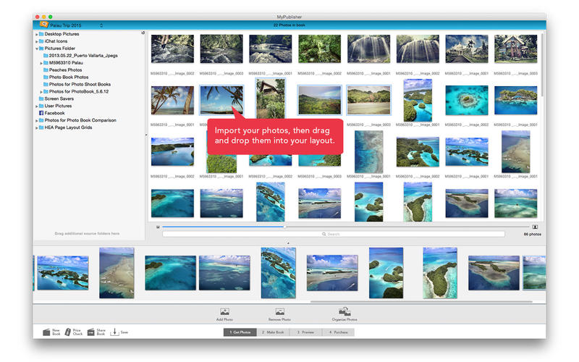Image resolution: width=579 pixels, height=362 pixels.
Task: Click the Share Book icon
Action: (91, 332)
